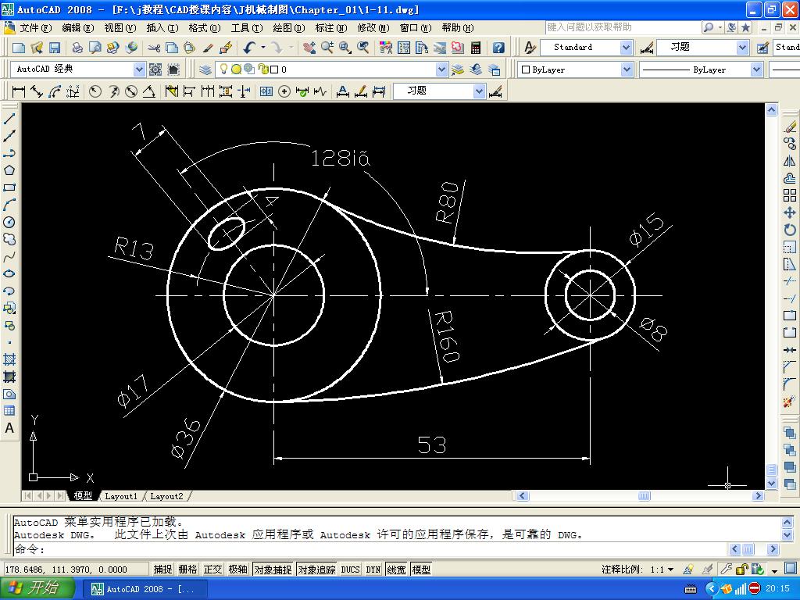This screenshot has height=600, width=800.
Task: Click the Match Properties paintbrush icon
Action: (208, 48)
